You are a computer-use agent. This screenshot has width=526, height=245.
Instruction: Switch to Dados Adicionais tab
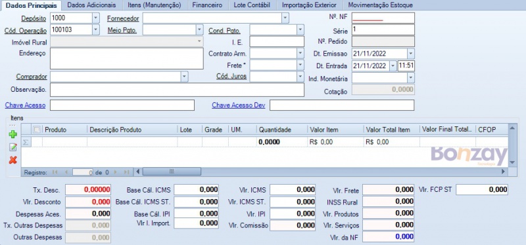(91, 5)
